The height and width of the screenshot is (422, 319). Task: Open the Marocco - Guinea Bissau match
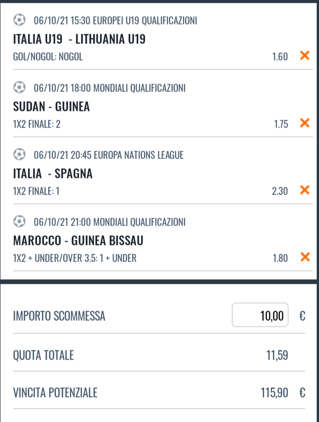click(x=78, y=241)
